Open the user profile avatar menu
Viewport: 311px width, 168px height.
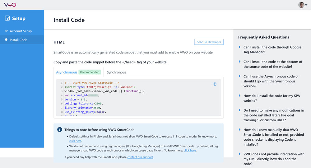point(301,5)
